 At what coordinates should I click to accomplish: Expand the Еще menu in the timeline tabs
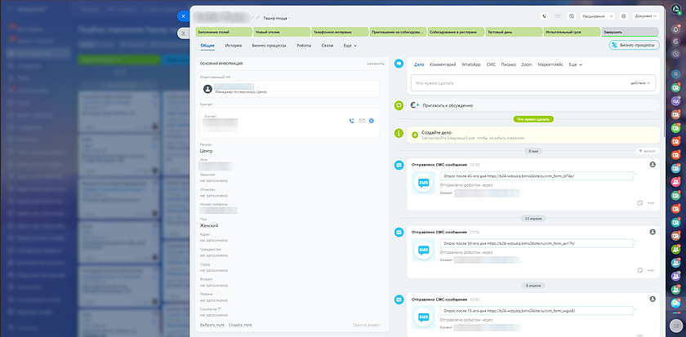tap(575, 64)
